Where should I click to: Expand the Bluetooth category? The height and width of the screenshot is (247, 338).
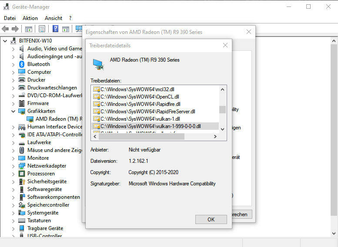point(13,65)
